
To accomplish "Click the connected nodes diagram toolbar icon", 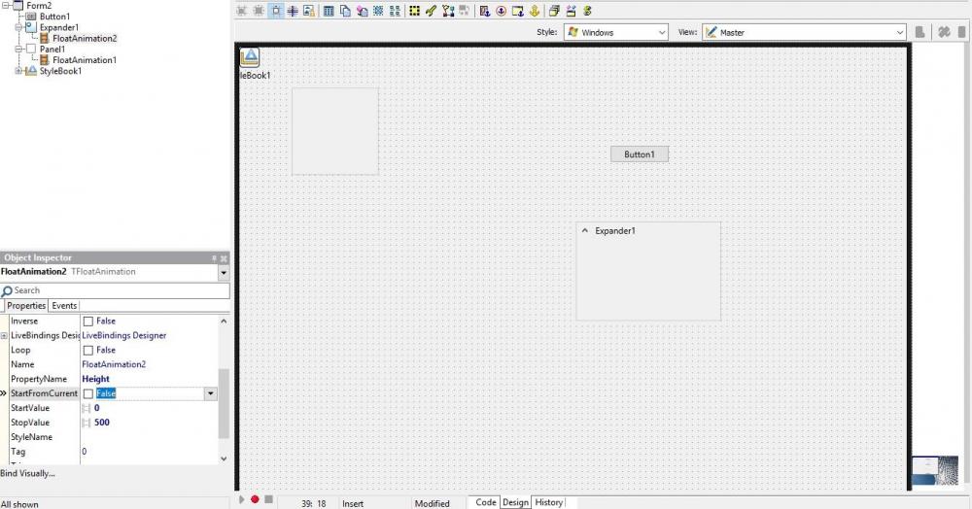I will [447, 11].
